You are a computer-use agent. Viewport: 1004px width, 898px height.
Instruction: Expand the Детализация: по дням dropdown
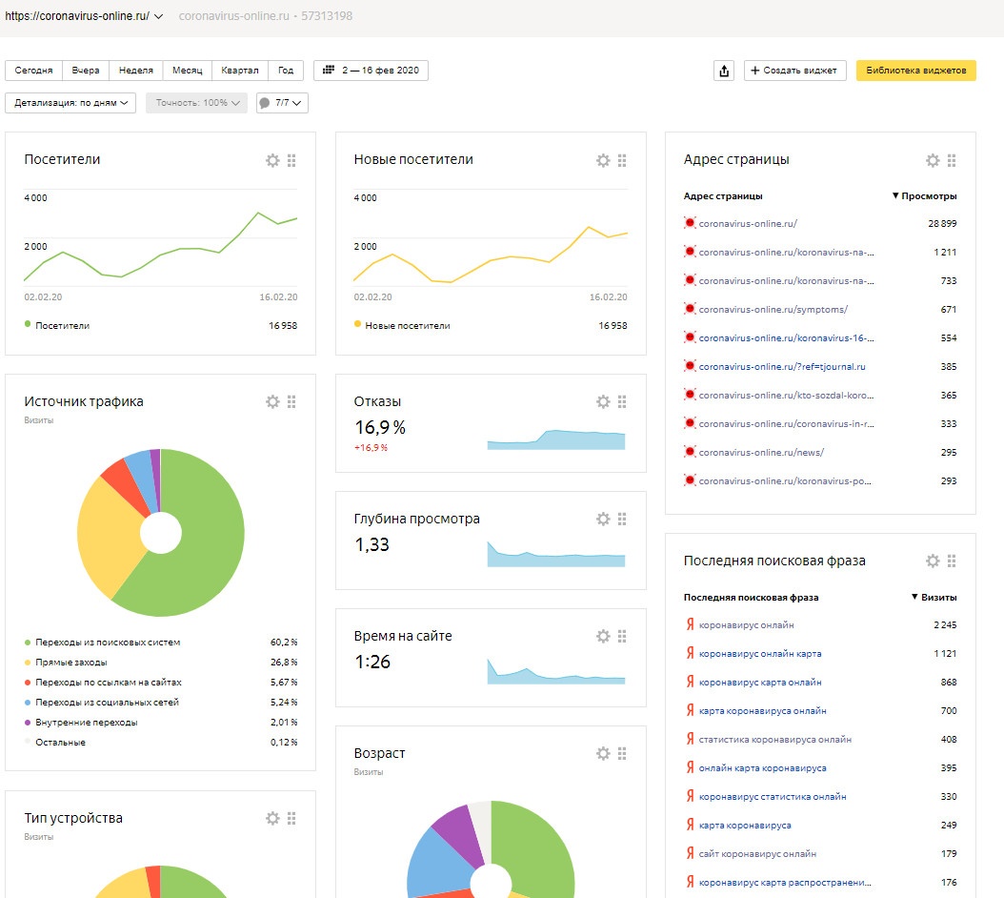70,103
